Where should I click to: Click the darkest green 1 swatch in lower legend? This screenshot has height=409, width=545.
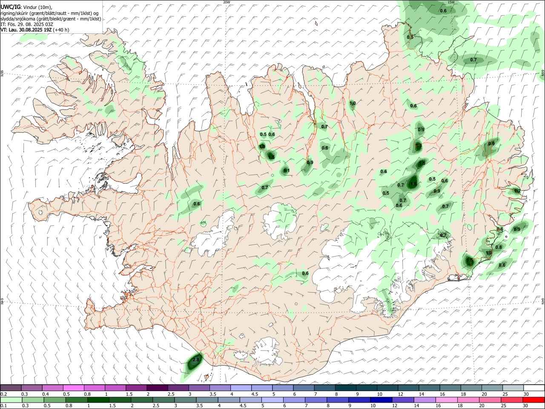coord(98,400)
